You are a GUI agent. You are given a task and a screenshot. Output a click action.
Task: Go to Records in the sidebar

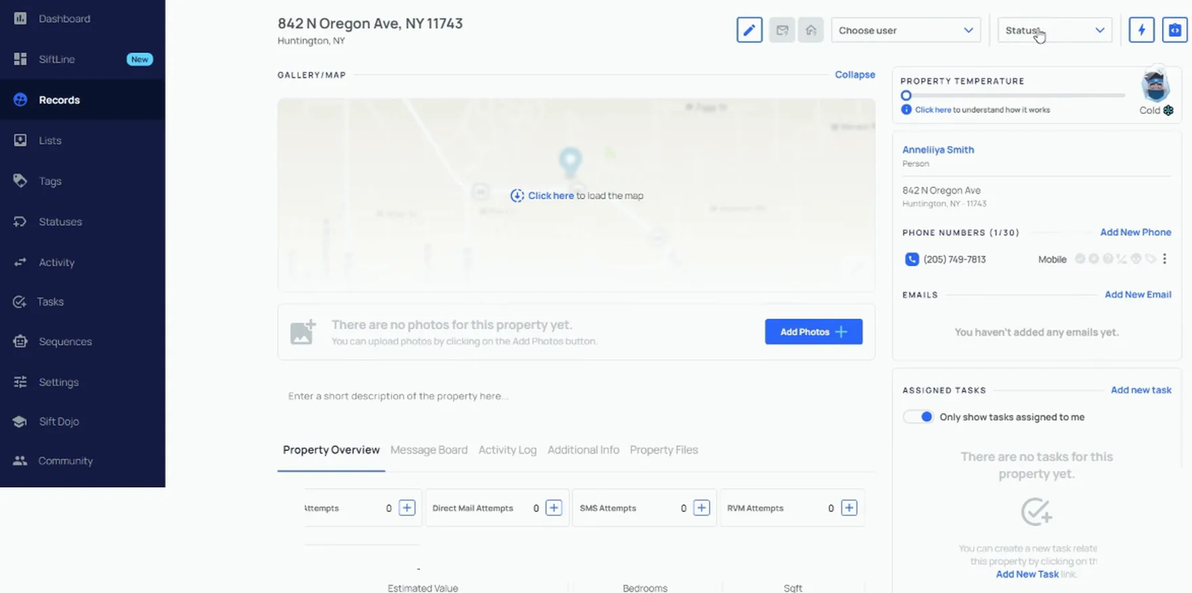click(x=83, y=100)
